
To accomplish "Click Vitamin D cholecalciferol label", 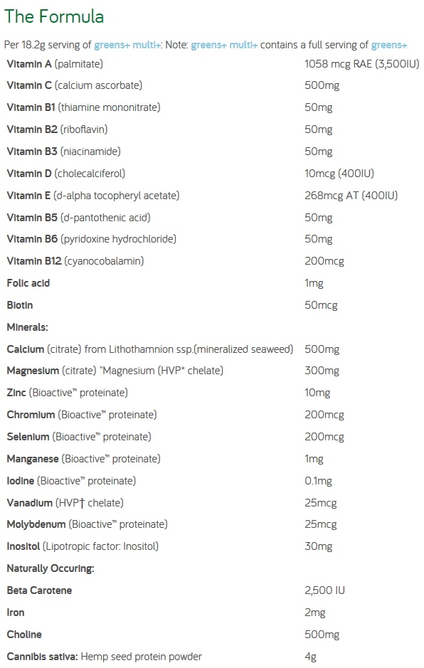I will point(66,174).
